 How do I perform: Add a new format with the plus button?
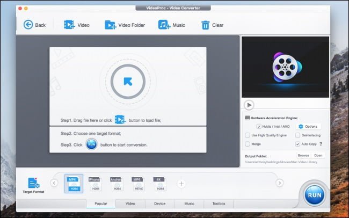coord(181,184)
